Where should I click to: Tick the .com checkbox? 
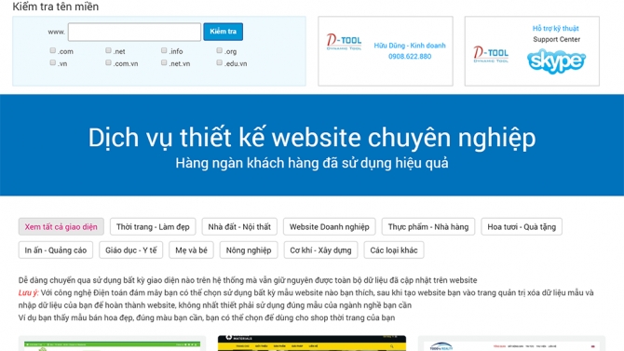[52, 50]
